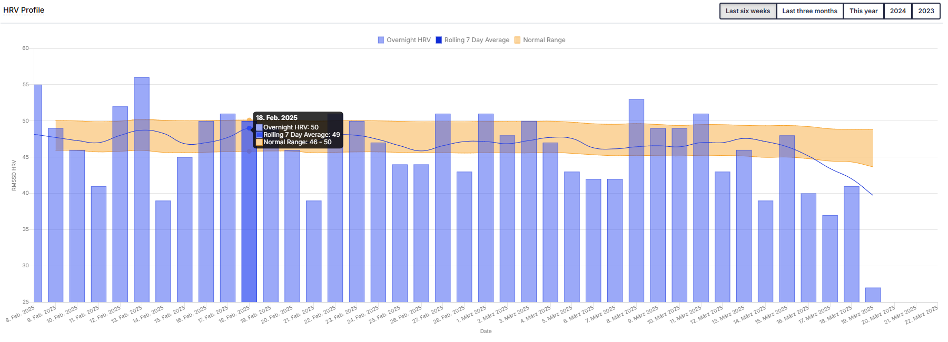Switch to Last three months view

(809, 11)
